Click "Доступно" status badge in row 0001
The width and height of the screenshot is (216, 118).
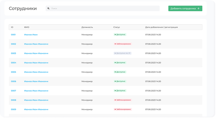(120, 34)
